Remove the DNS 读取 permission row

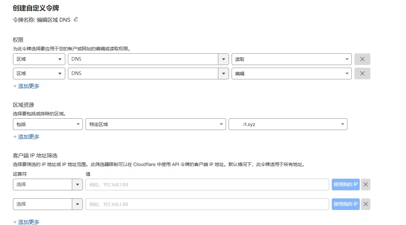[x=362, y=59]
